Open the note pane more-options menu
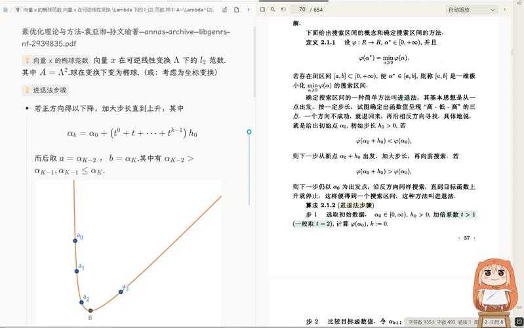Image resolution: width=524 pixels, height=328 pixels. (249, 10)
